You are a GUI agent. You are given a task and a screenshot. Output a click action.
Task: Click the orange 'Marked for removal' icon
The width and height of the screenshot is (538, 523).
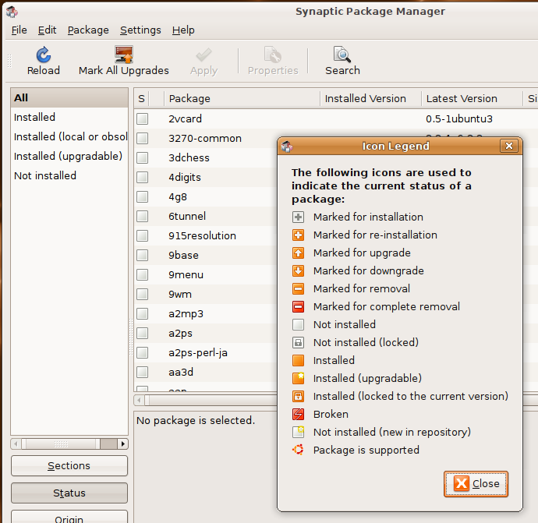298,288
